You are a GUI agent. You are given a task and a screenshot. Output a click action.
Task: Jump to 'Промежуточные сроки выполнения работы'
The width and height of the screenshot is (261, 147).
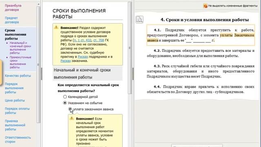point(20,62)
